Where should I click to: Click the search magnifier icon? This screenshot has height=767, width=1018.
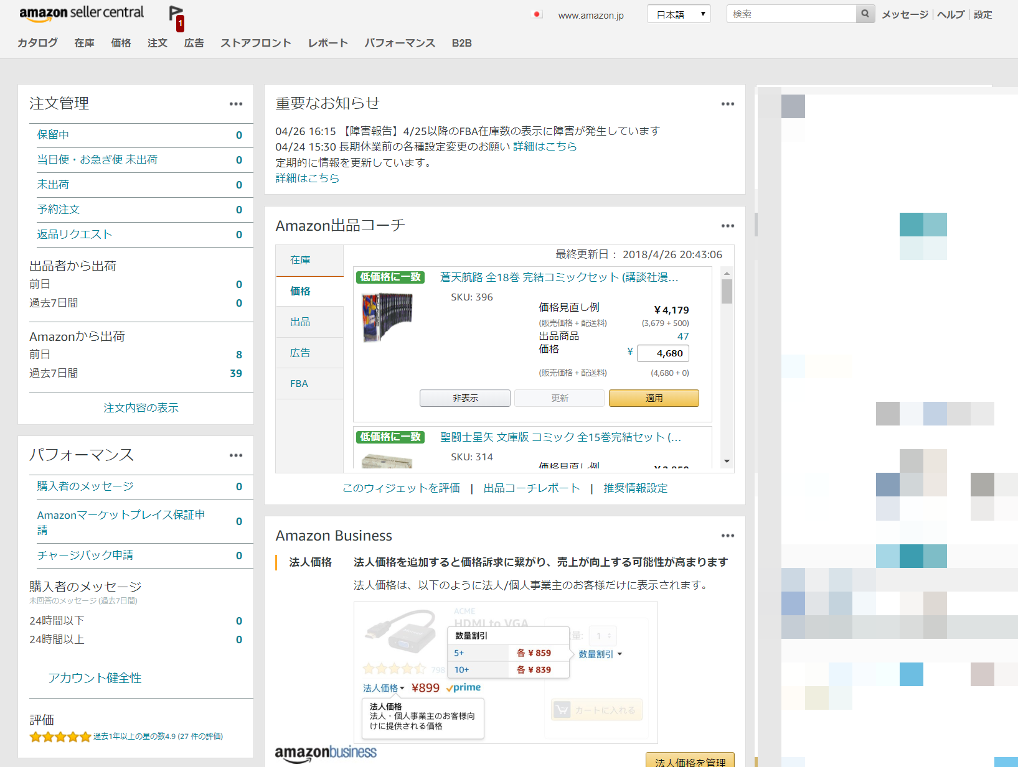pyautogui.click(x=865, y=14)
